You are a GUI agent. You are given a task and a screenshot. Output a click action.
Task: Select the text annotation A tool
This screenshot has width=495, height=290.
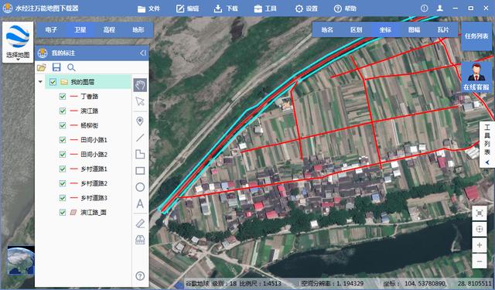coord(140,204)
